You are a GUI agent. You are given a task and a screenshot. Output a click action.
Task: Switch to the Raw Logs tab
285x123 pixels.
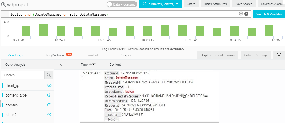pos(15,55)
